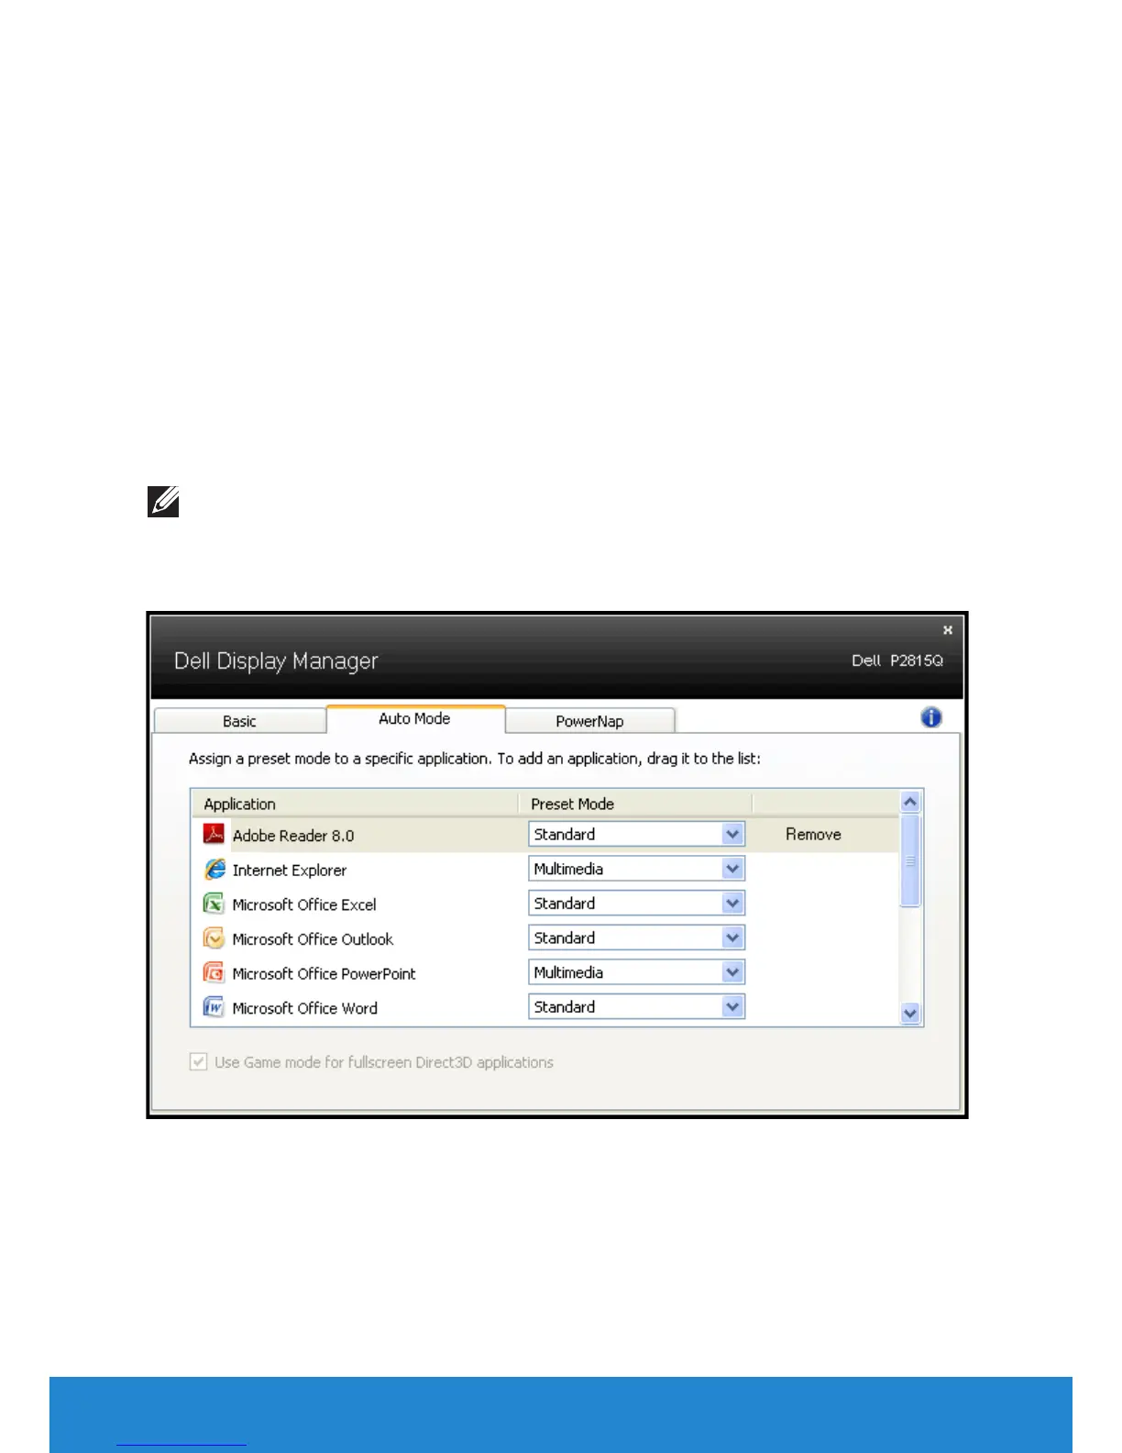Click the application list scrollbar thumb
Image resolution: width=1122 pixels, height=1453 pixels.
pyautogui.click(x=910, y=860)
